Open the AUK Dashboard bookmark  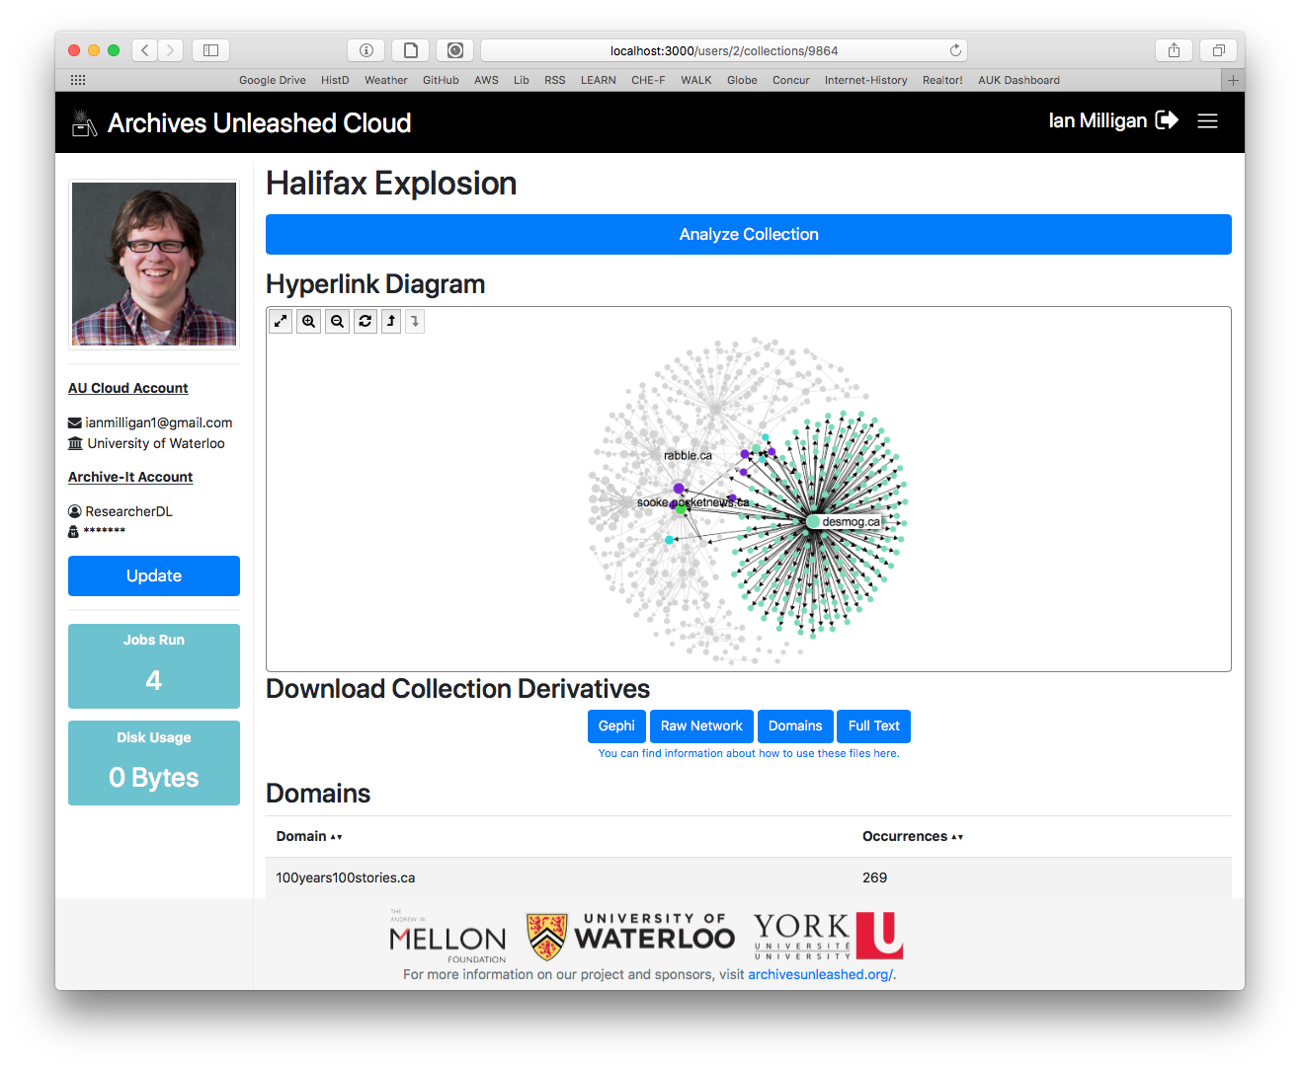click(1018, 80)
